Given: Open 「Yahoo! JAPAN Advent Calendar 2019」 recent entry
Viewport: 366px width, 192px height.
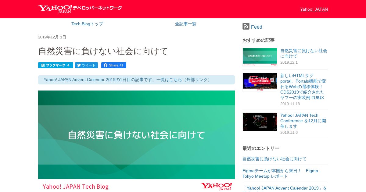Looking at the screenshot, I should 285,188.
